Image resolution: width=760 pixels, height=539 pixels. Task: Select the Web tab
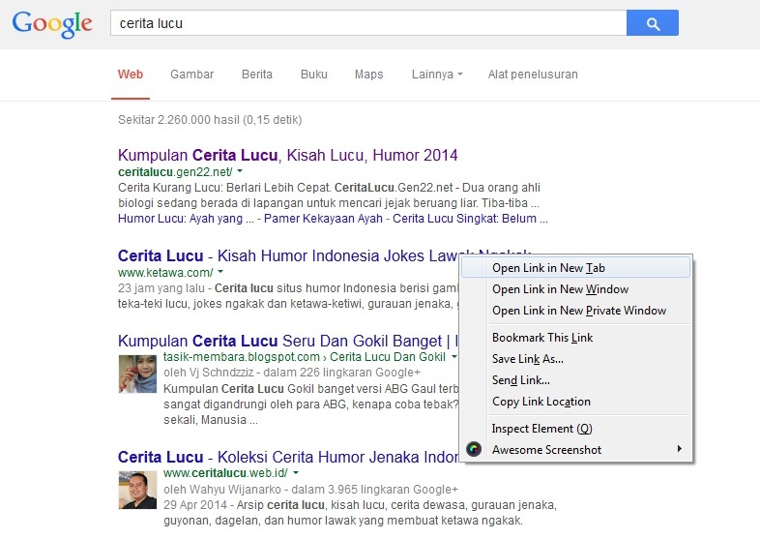(x=131, y=75)
